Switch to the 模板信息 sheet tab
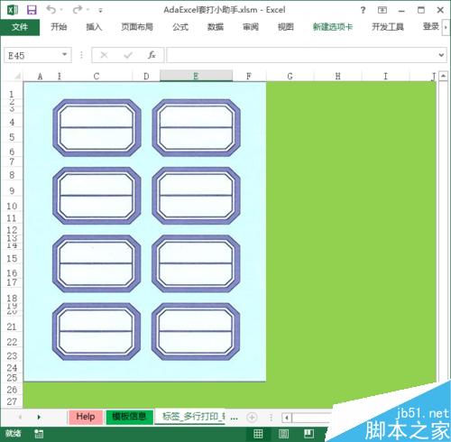 click(129, 417)
